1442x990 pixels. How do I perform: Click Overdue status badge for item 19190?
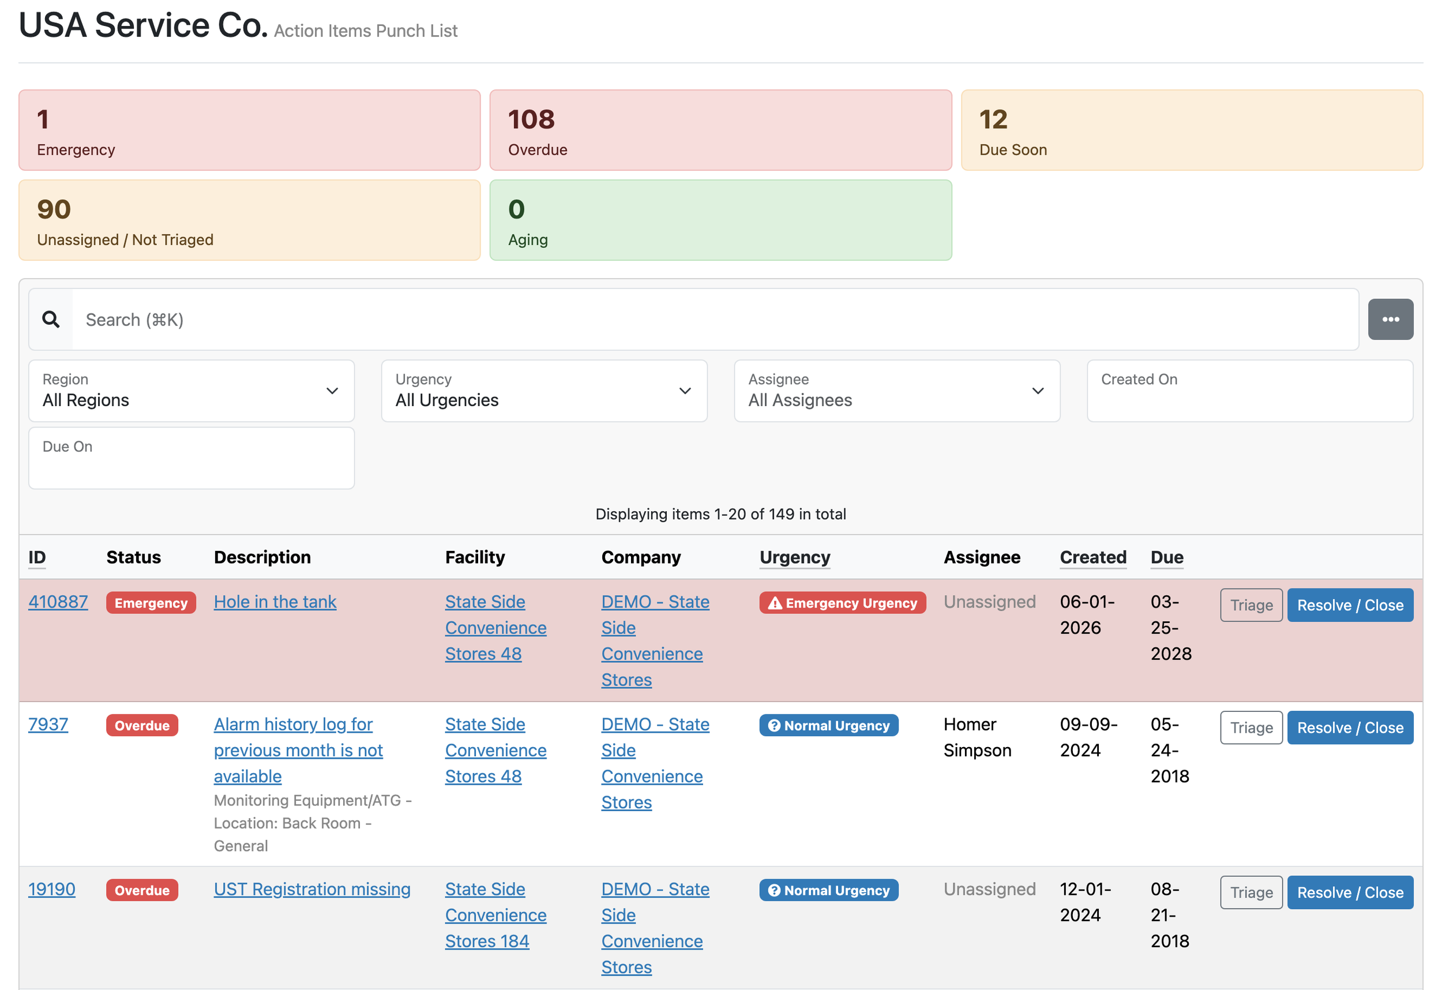pyautogui.click(x=142, y=890)
